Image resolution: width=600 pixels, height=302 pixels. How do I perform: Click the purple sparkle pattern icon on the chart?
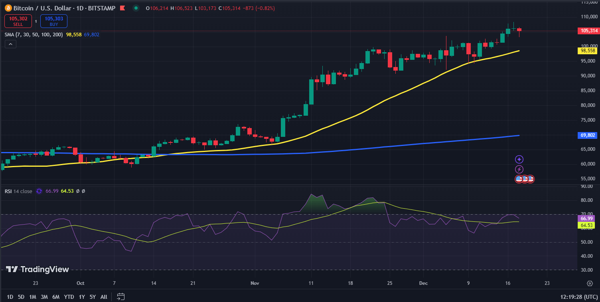pos(519,159)
